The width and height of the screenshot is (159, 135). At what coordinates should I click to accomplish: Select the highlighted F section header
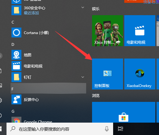pyautogui.click(x=48, y=88)
